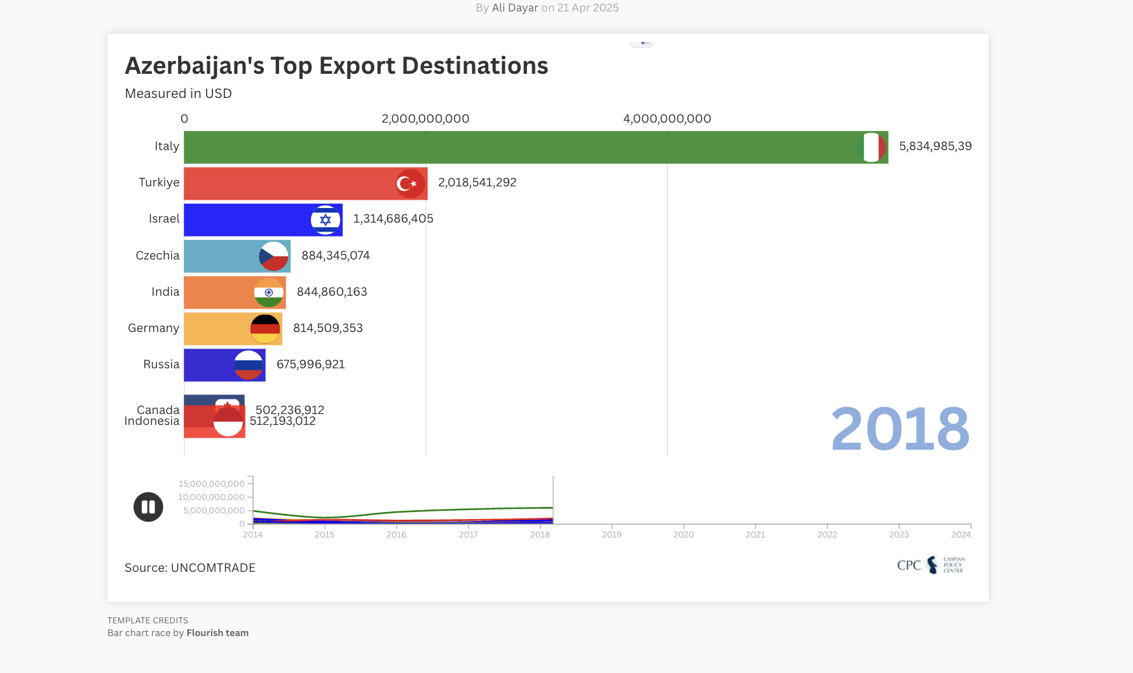Select the India flag icon

pos(270,292)
